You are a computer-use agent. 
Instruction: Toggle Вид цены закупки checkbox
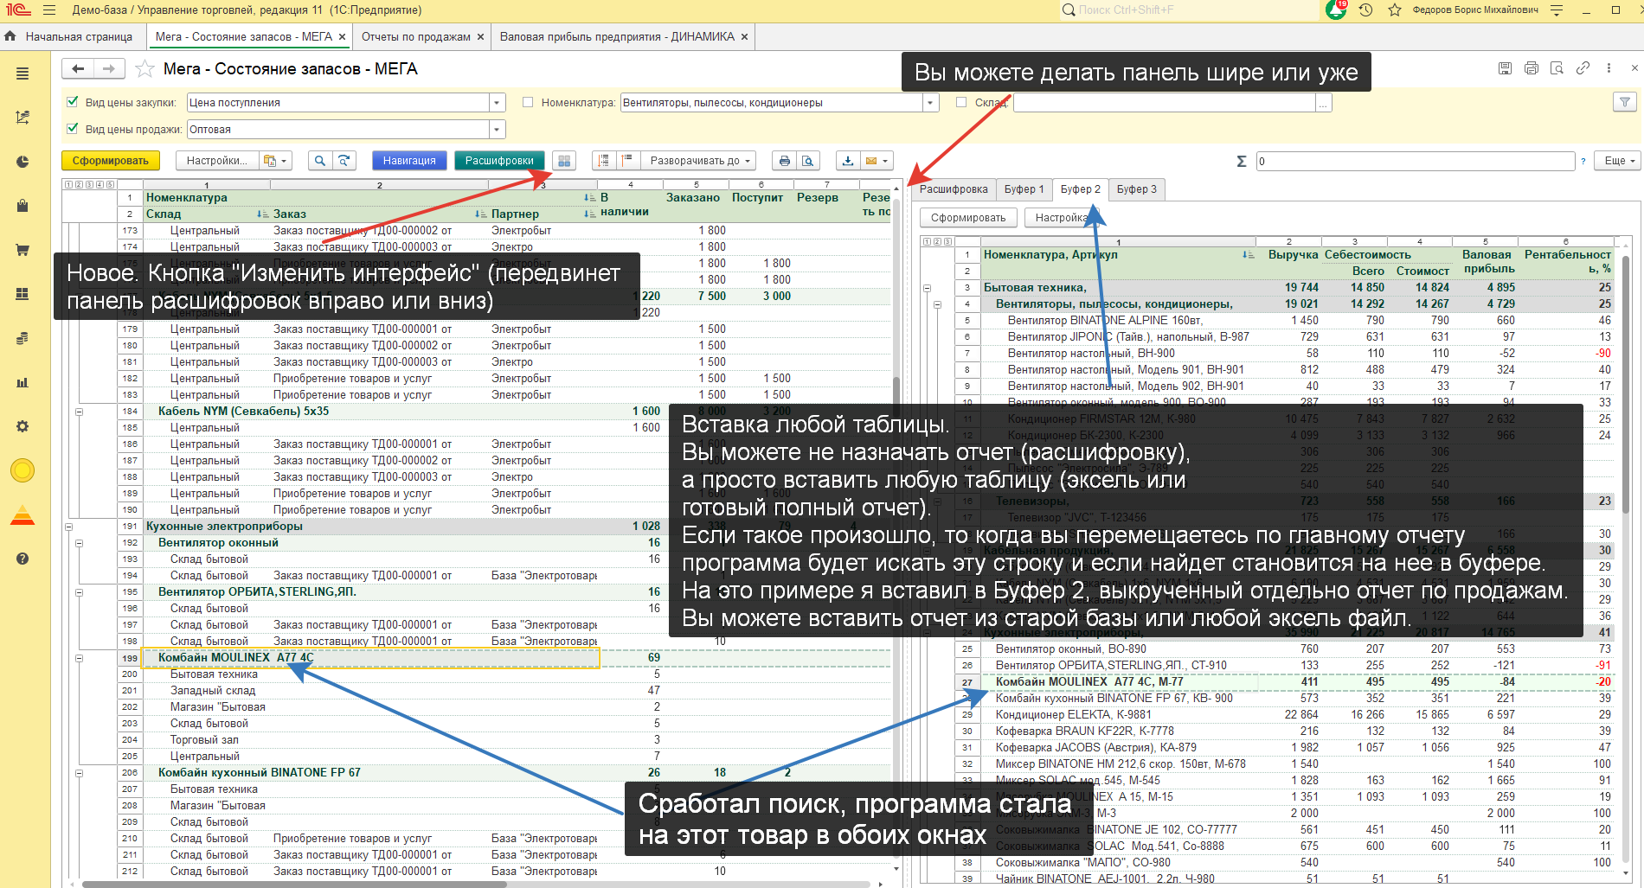pos(73,102)
